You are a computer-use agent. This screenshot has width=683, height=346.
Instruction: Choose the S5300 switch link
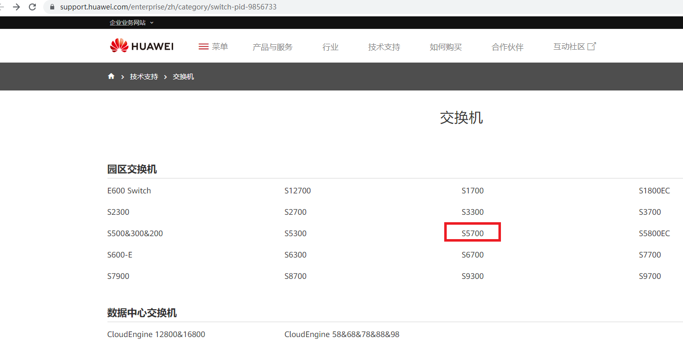[295, 233]
